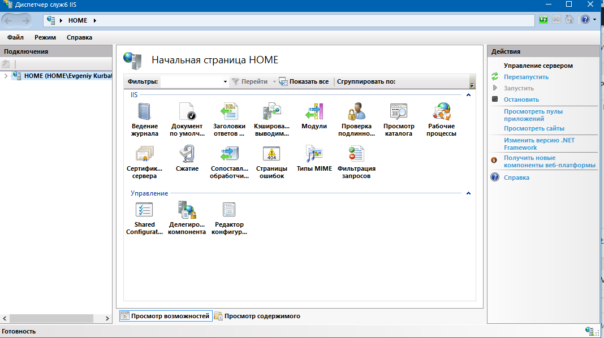The width and height of the screenshot is (604, 338).
Task: Click Показать все button
Action: tap(304, 81)
